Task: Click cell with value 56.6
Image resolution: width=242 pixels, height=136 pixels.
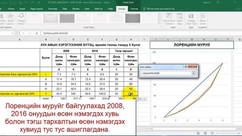Action: [x=73, y=89]
